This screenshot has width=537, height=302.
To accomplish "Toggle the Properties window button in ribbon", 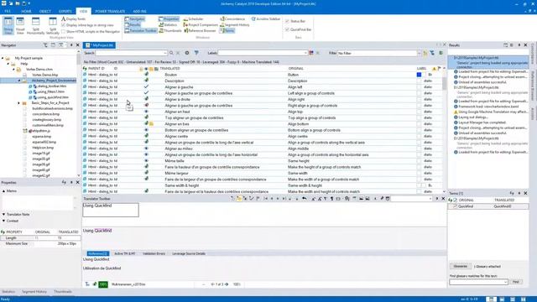I will point(169,18).
